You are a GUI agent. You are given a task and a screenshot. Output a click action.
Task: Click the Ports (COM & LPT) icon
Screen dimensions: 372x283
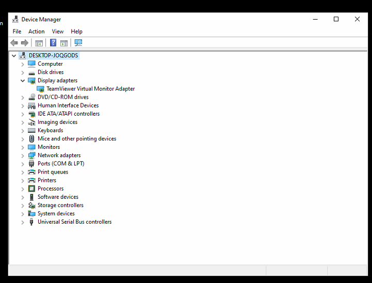click(x=31, y=164)
